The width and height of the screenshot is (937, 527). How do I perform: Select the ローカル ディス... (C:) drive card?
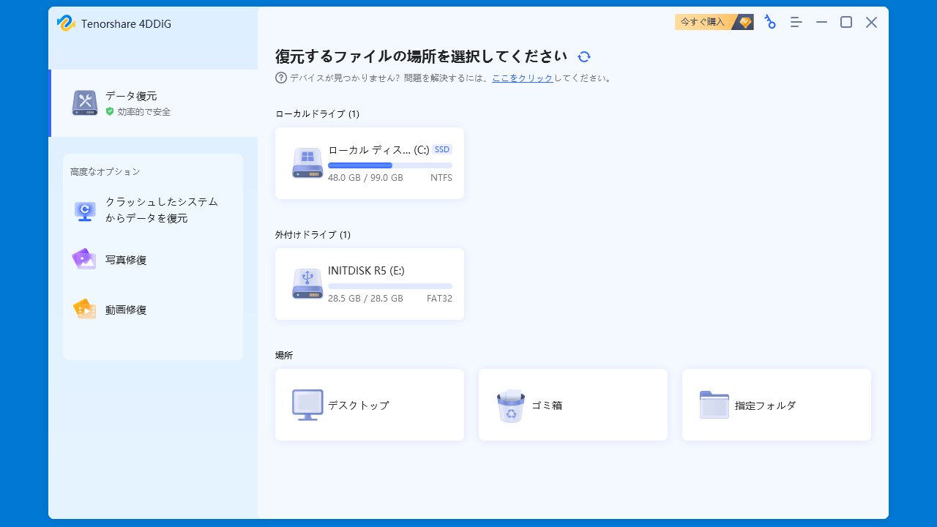point(370,163)
